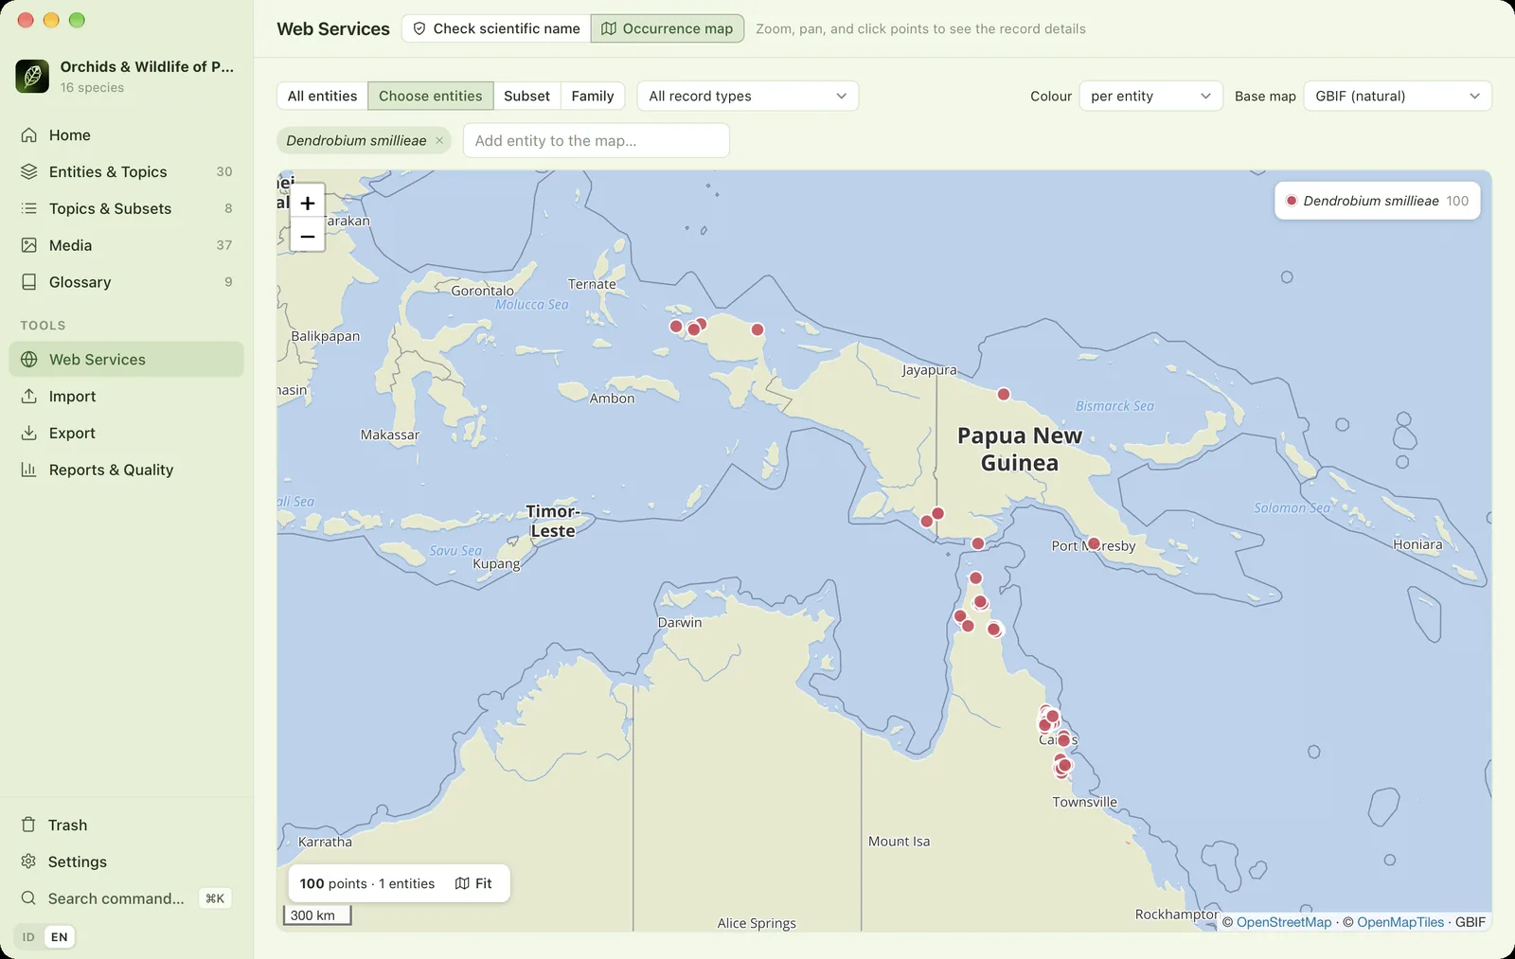Open Settings from sidebar
Screen dimensions: 1515x959
point(127,862)
